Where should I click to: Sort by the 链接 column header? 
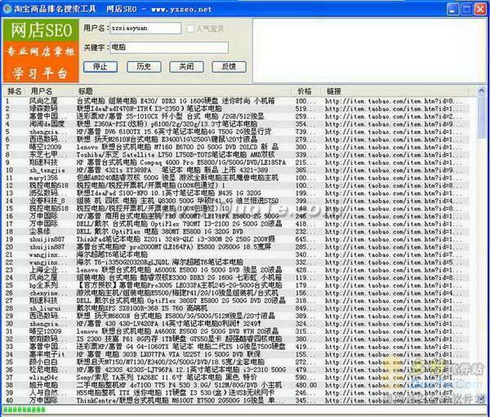pos(334,91)
